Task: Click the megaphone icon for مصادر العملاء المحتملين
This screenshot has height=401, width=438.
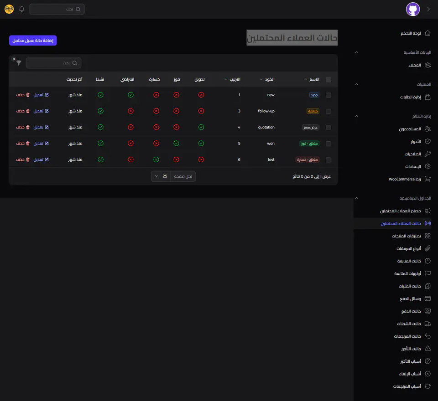Action: 428,211
